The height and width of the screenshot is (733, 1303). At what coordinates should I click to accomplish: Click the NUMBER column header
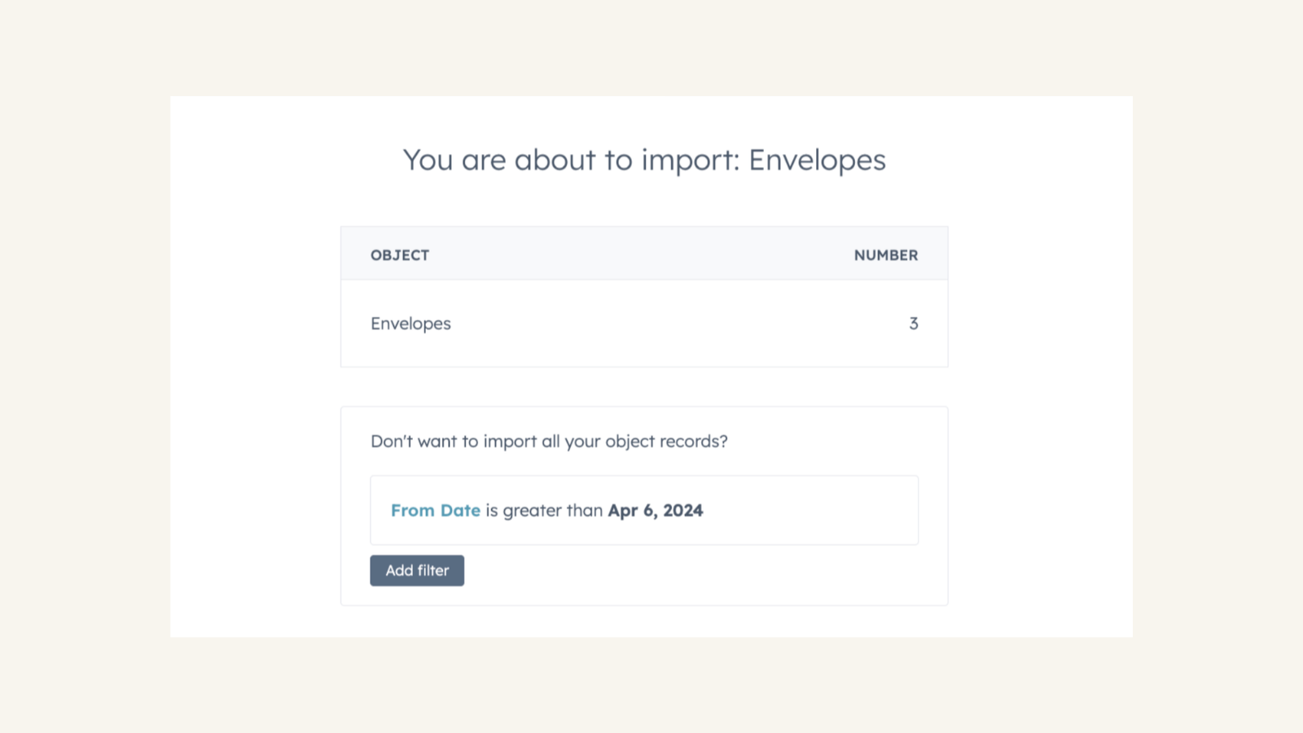pos(885,254)
